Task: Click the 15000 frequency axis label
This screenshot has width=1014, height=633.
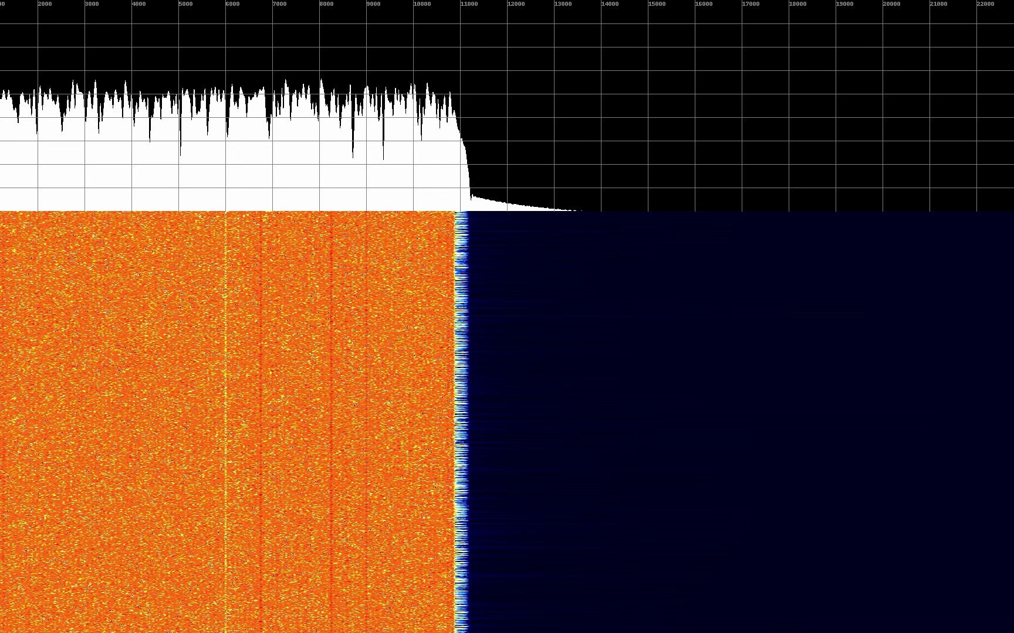Action: pos(657,4)
